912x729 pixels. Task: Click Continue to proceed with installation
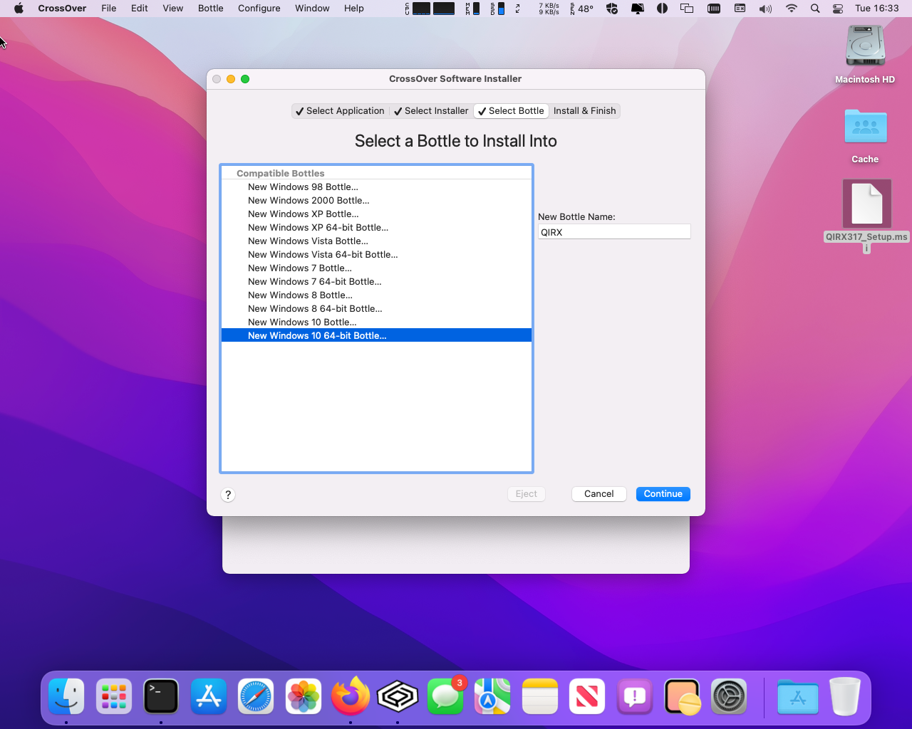coord(663,494)
